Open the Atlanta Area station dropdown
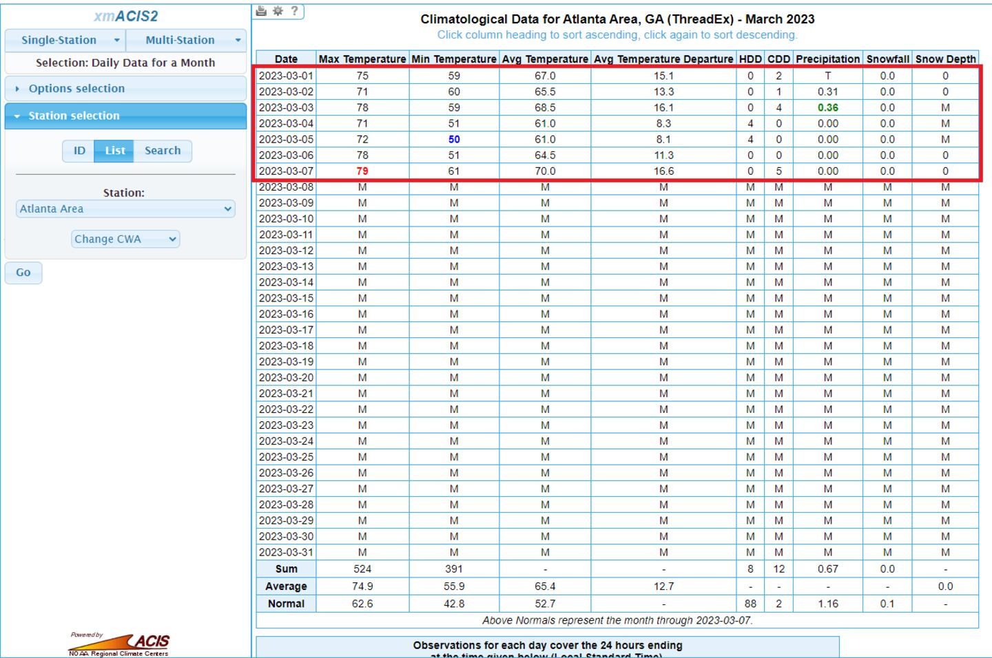The height and width of the screenshot is (658, 992). click(x=125, y=209)
